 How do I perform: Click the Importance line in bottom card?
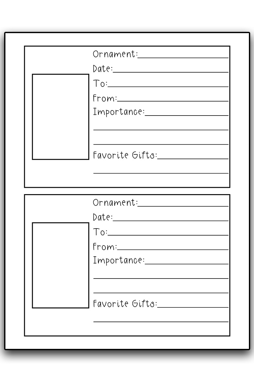coord(187,264)
